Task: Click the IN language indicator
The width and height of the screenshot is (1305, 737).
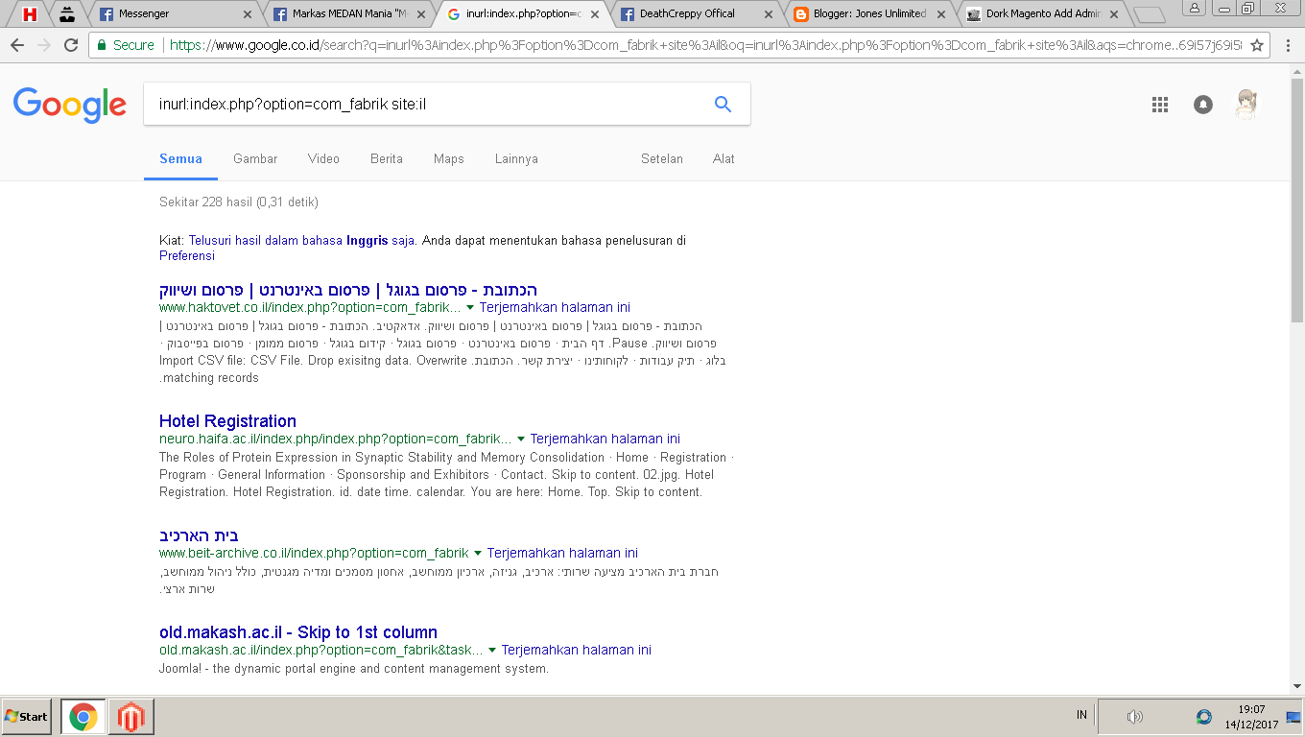Action: [x=1081, y=715]
